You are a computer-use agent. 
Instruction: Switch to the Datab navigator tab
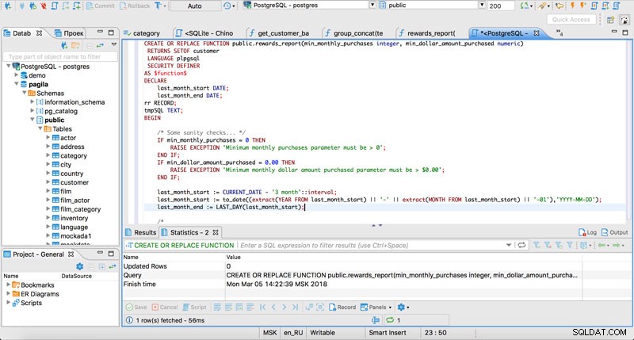coord(22,33)
